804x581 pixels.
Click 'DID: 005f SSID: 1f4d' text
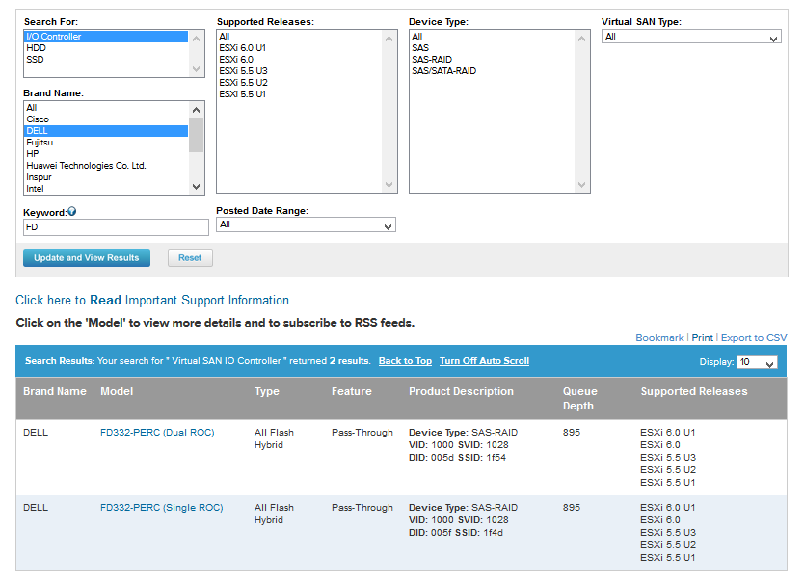456,533
